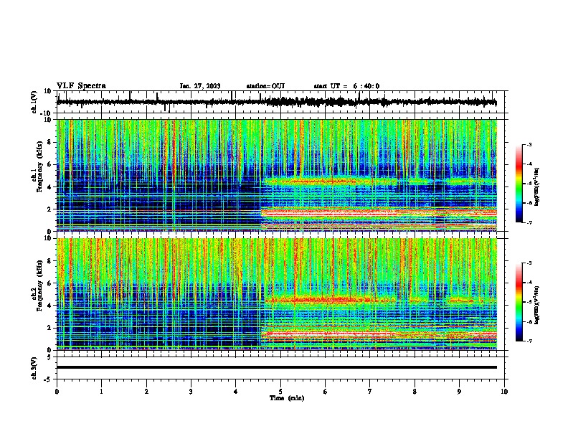Click the "2" frequency tick of ch.2 spectrogram
This screenshot has height=439, width=568.
[x=49, y=328]
